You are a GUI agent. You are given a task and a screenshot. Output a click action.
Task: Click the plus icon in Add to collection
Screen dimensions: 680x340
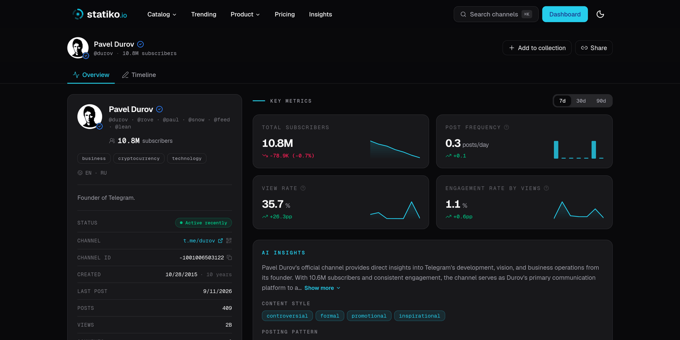pyautogui.click(x=511, y=48)
